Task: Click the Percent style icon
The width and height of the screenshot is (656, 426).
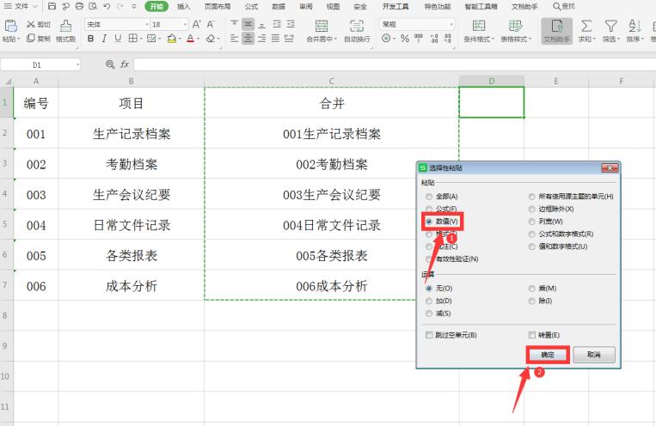Action: click(x=405, y=39)
